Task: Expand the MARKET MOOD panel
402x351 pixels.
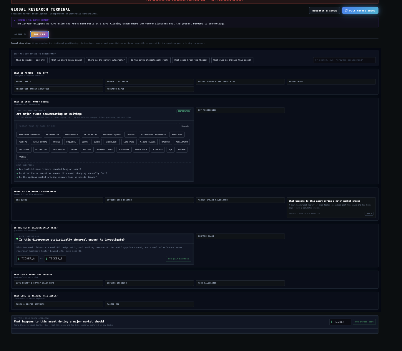Action: tap(331, 82)
